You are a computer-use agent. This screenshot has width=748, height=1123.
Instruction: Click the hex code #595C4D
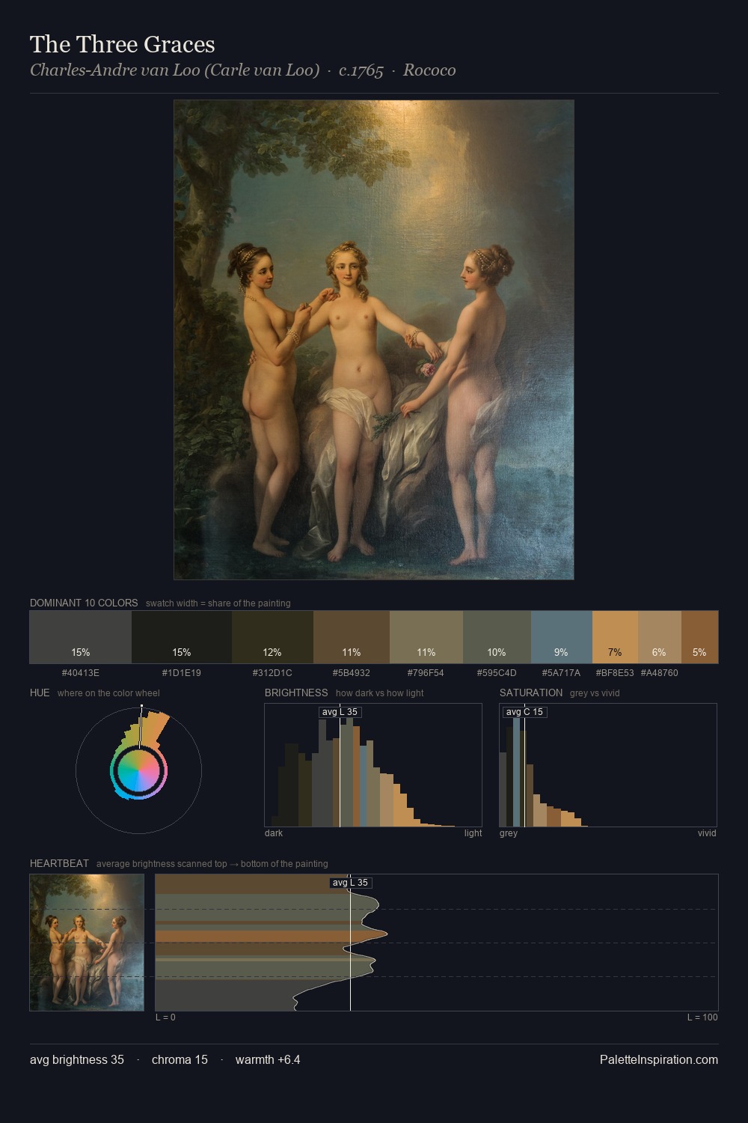[x=497, y=673]
